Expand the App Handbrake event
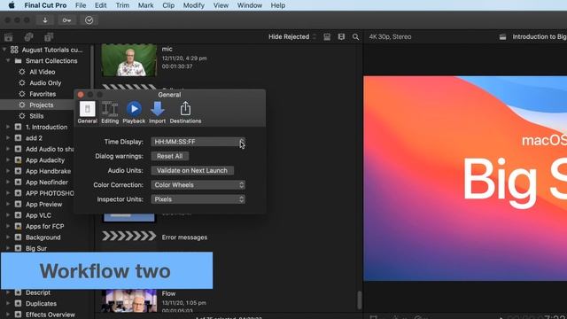The width and height of the screenshot is (567, 319). 8,171
